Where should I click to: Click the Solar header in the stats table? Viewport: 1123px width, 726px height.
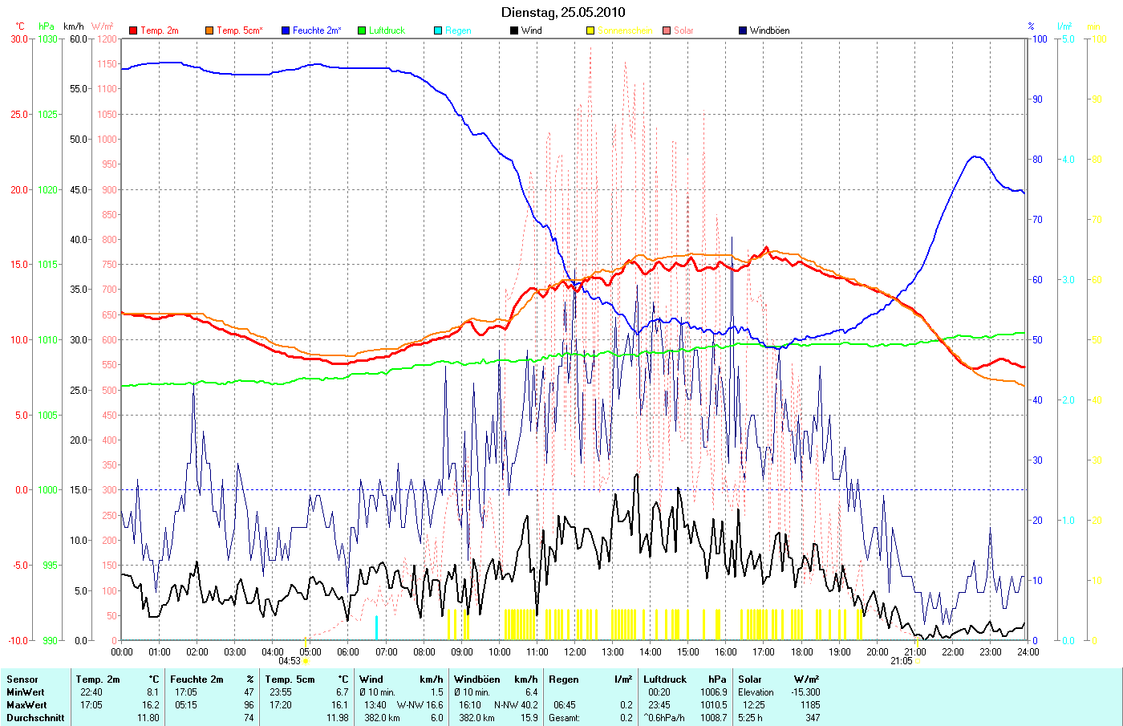click(x=750, y=679)
